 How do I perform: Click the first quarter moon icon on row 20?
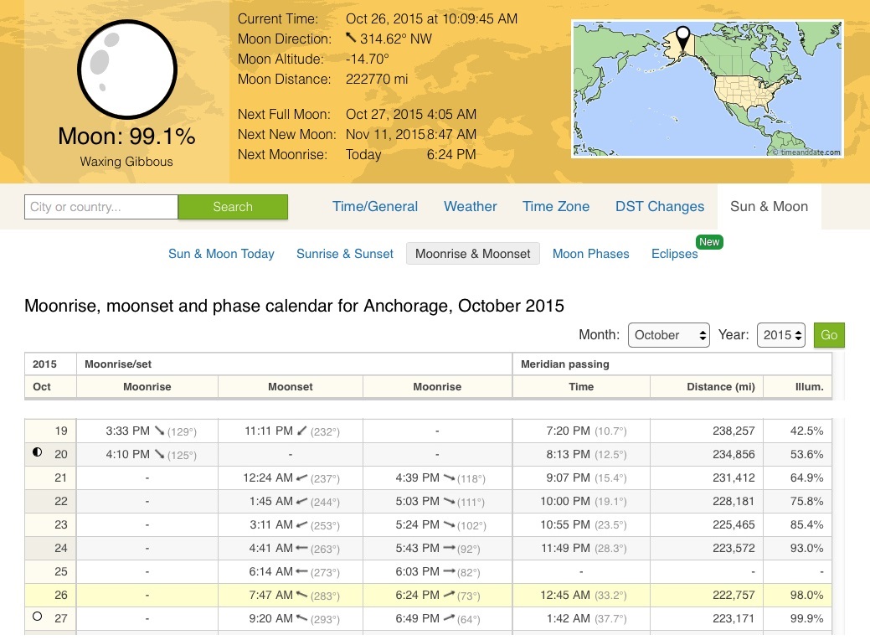pos(37,454)
